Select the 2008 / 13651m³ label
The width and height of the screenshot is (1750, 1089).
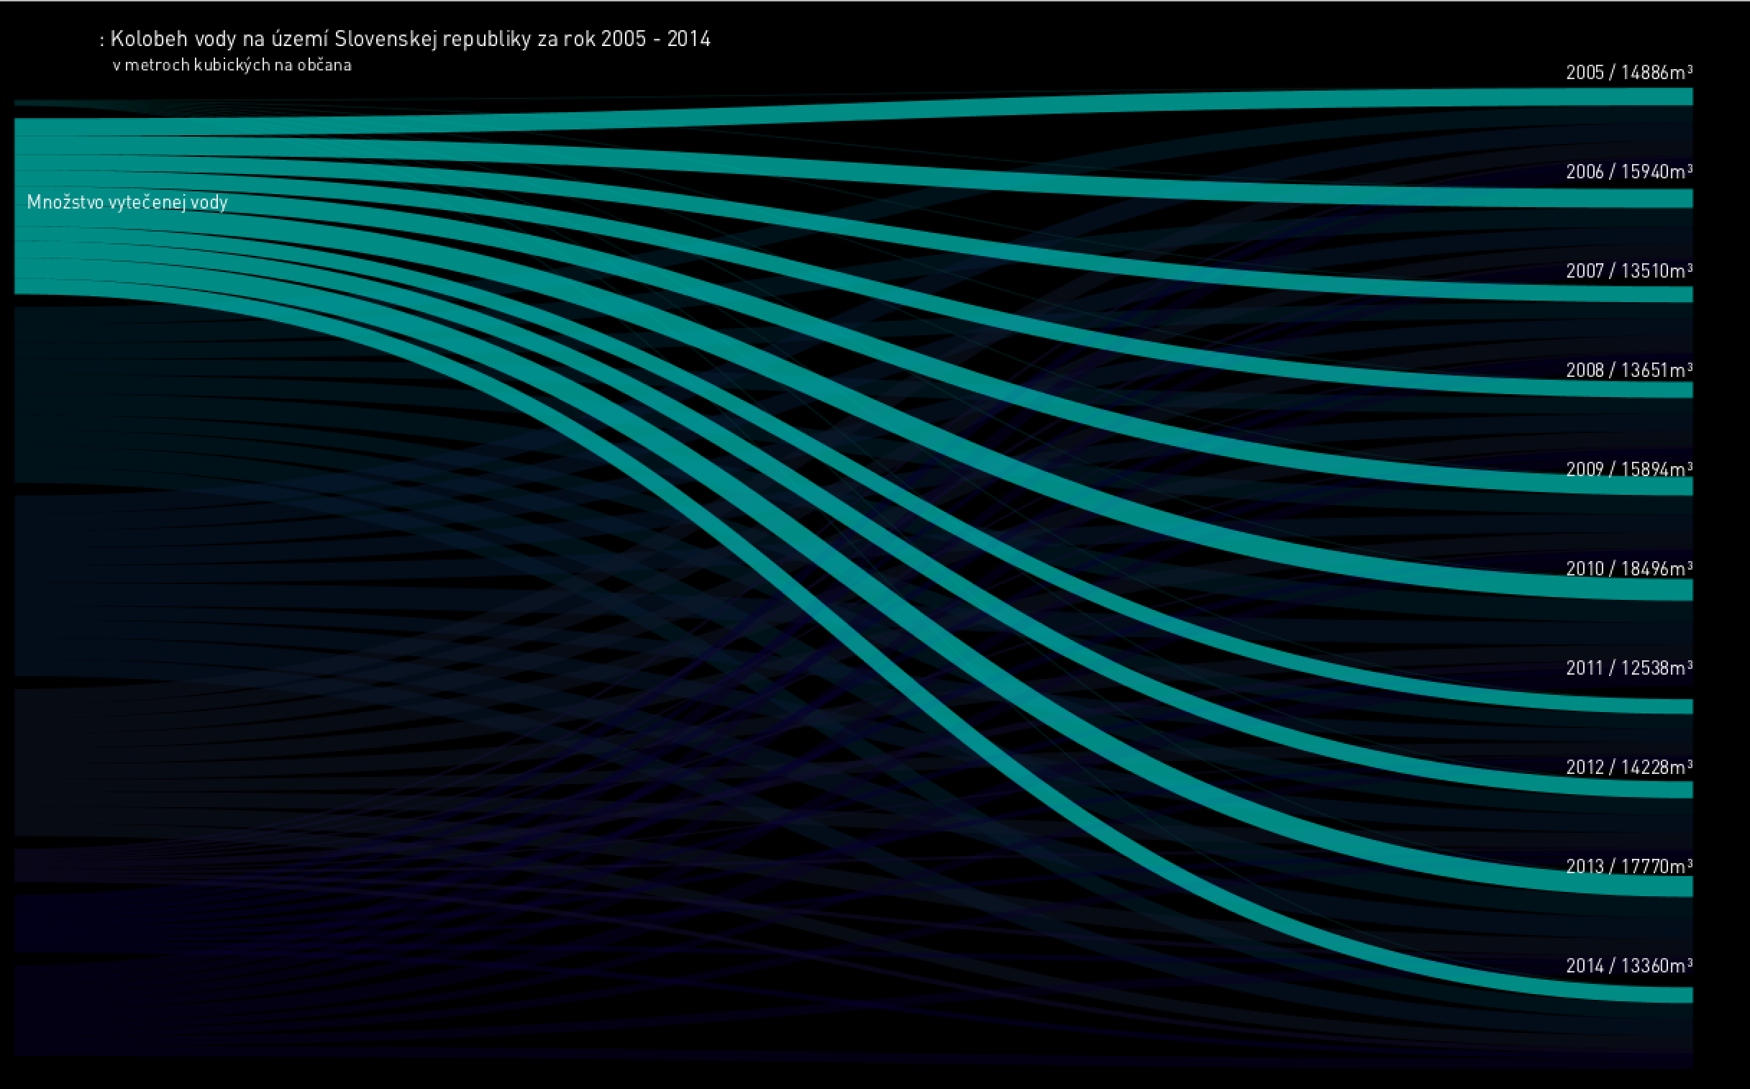(1628, 371)
